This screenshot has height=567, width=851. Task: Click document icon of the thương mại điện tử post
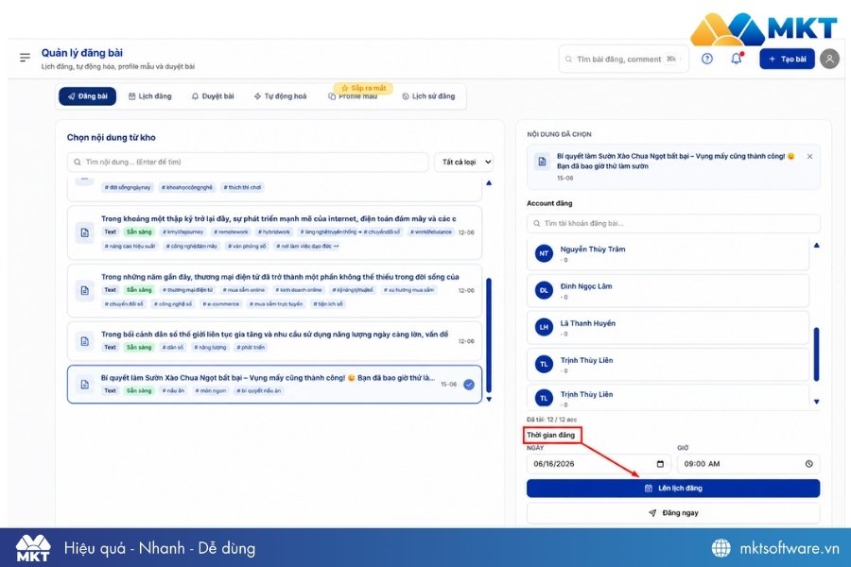tap(85, 290)
